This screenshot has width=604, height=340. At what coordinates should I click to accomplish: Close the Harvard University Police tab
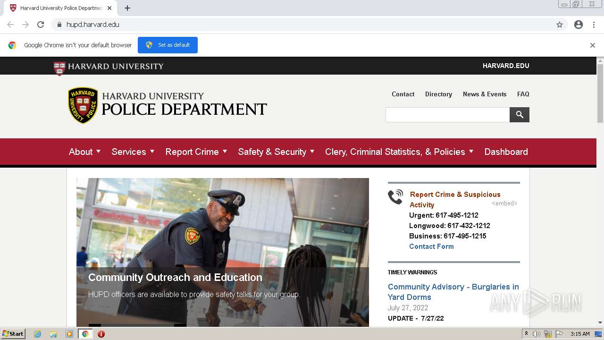point(109,8)
